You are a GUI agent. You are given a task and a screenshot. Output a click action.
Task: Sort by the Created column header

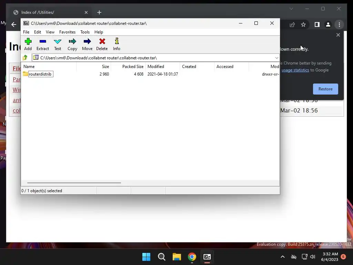pos(197,67)
